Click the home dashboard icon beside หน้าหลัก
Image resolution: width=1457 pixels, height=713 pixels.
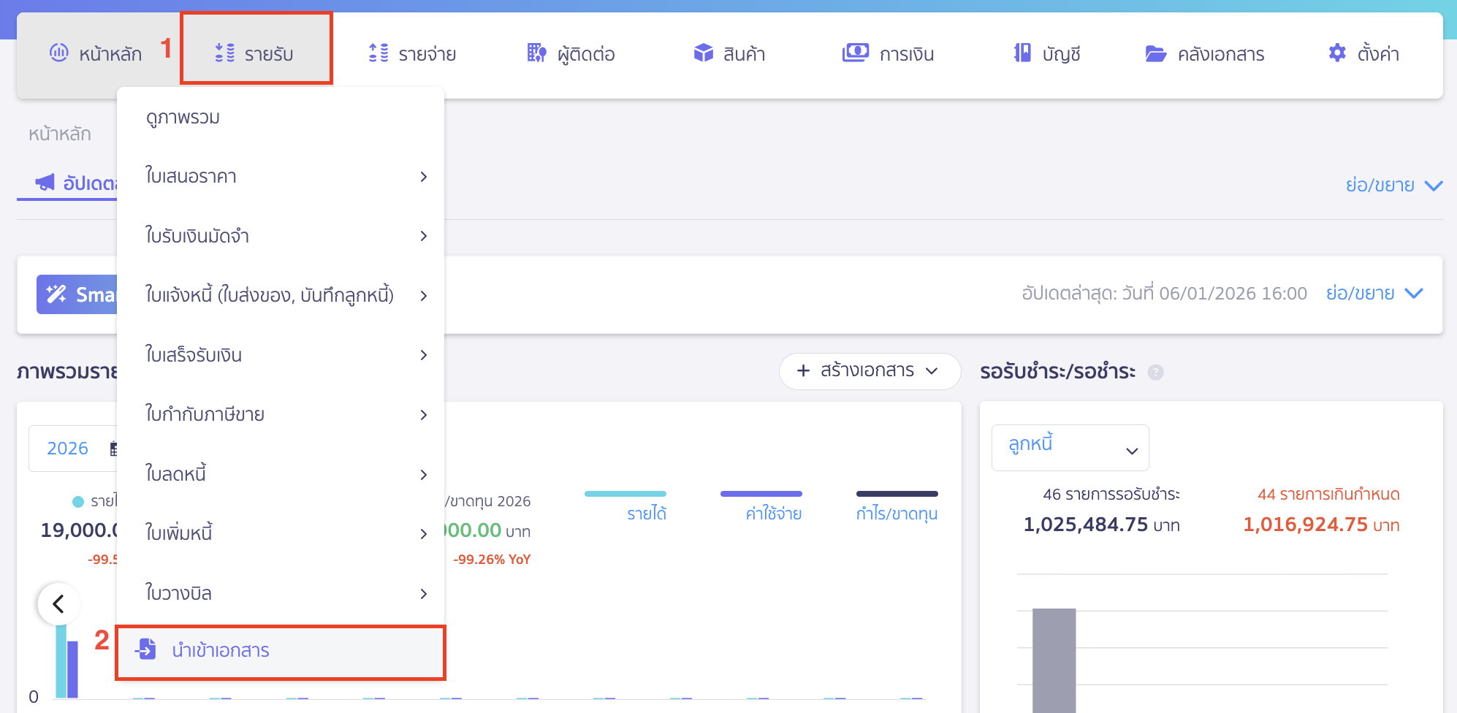pos(58,53)
